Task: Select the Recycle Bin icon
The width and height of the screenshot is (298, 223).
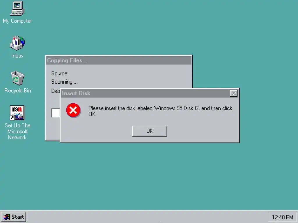Action: coord(17,78)
